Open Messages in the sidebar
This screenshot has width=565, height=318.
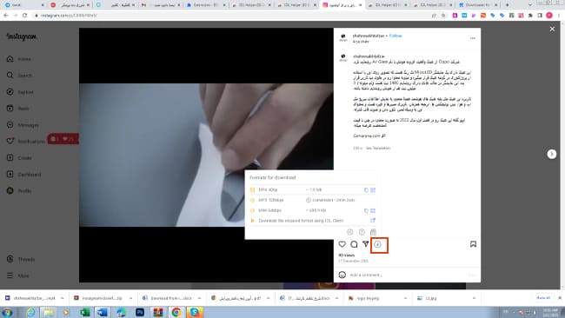coord(23,124)
